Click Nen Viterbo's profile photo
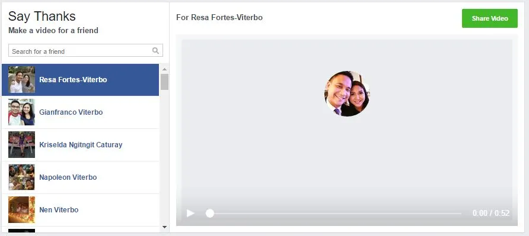The image size is (529, 236). [x=21, y=210]
